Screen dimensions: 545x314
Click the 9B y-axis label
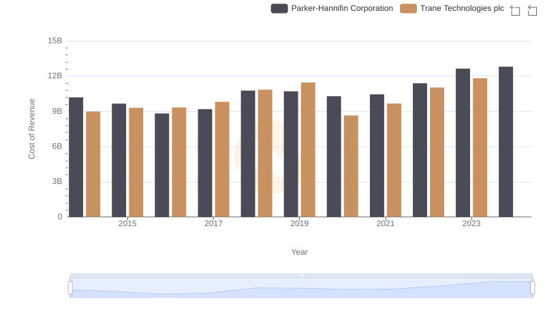pyautogui.click(x=57, y=111)
